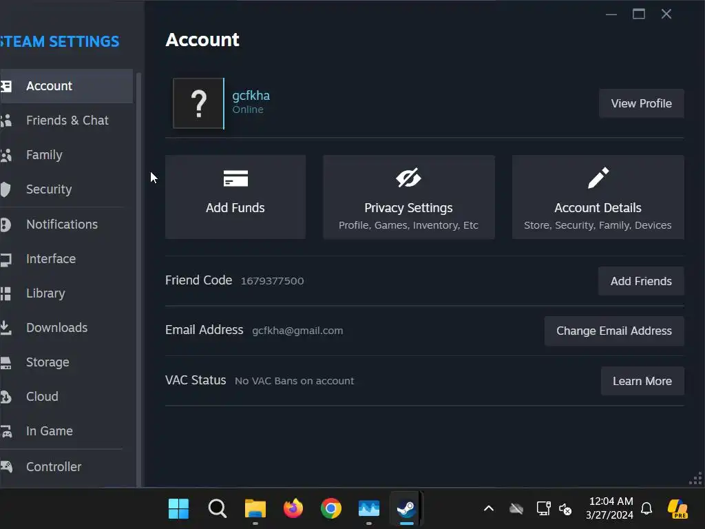Click the No VAC Bans on account text
705x529 pixels.
click(x=295, y=381)
